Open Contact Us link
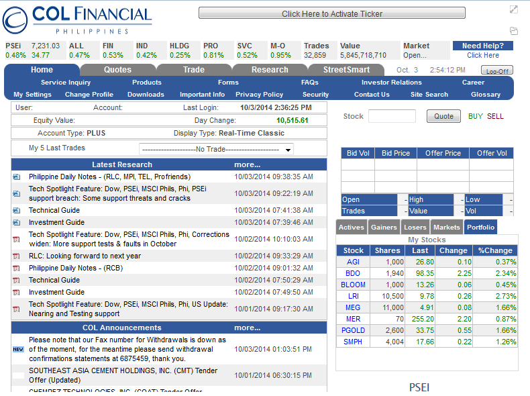This screenshot has height=396, width=530. 372,95
